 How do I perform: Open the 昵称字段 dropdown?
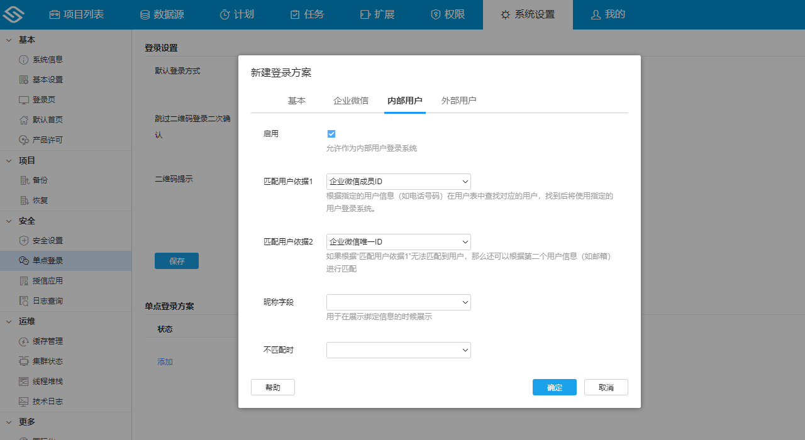click(398, 302)
